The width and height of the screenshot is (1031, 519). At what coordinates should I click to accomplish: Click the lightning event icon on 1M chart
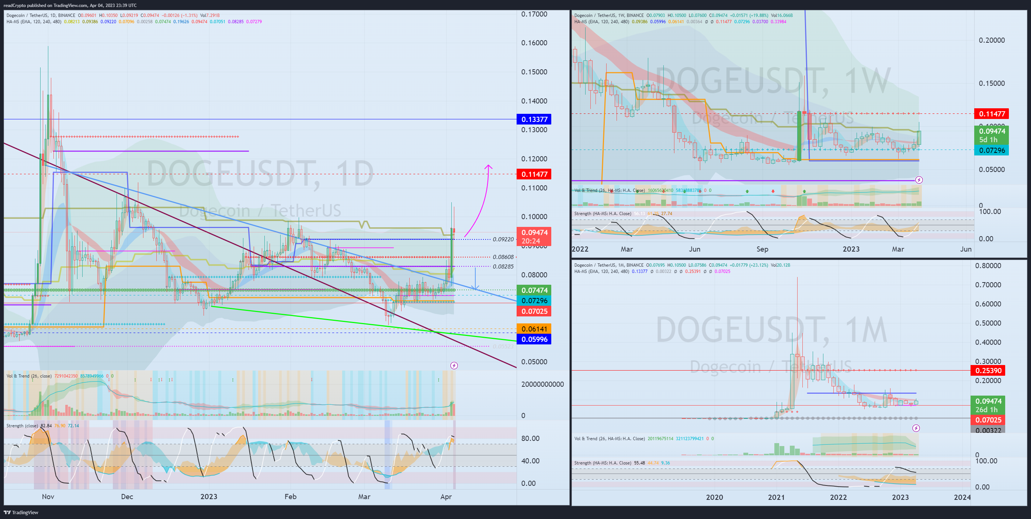coord(916,428)
